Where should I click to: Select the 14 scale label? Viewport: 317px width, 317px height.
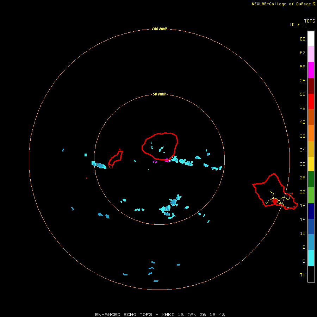[303, 219]
